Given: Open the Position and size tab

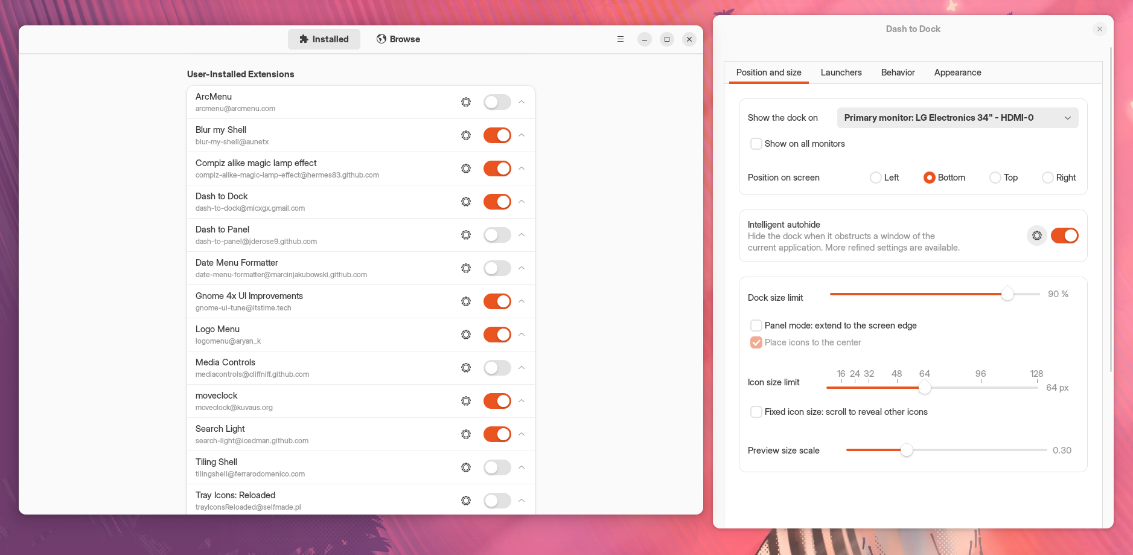Looking at the screenshot, I should (769, 72).
